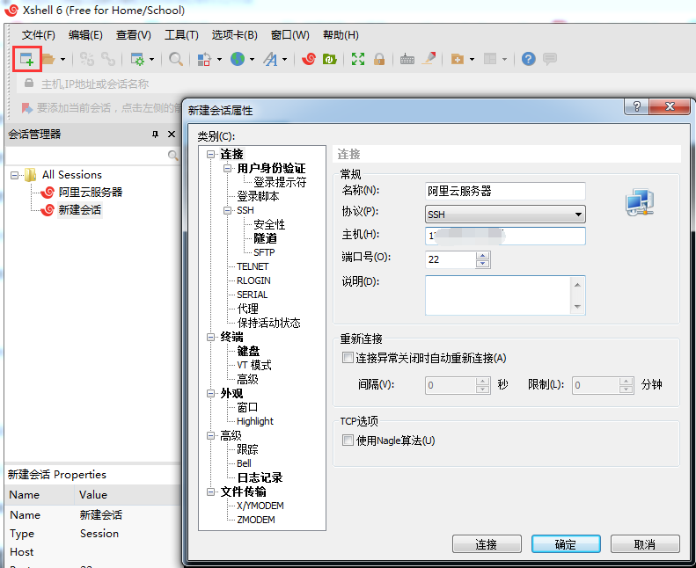696x568 pixels.
Task: Click the dialog help question button
Action: coord(636,106)
